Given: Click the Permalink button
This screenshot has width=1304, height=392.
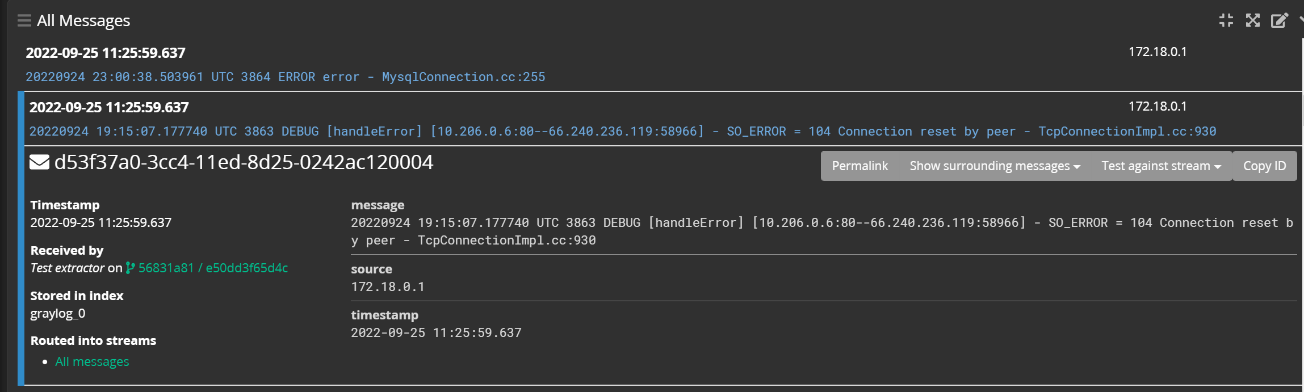Looking at the screenshot, I should (x=859, y=166).
